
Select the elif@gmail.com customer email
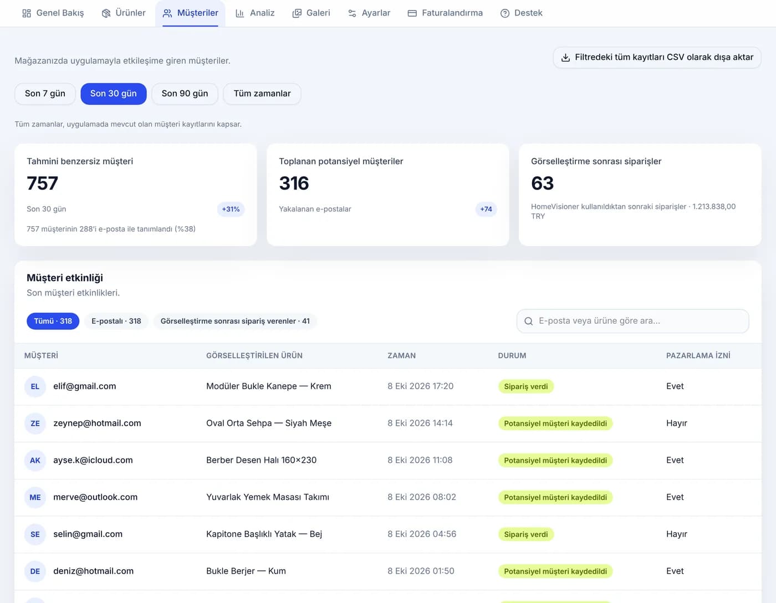point(85,386)
